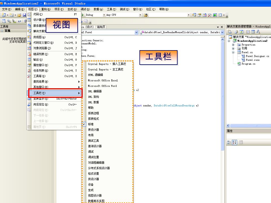Open the Object Browser toolbar icon
The height and width of the screenshot is (203, 271).
(204, 15)
